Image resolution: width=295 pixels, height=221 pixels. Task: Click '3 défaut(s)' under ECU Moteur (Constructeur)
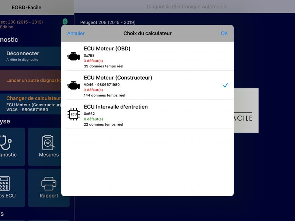[93, 90]
